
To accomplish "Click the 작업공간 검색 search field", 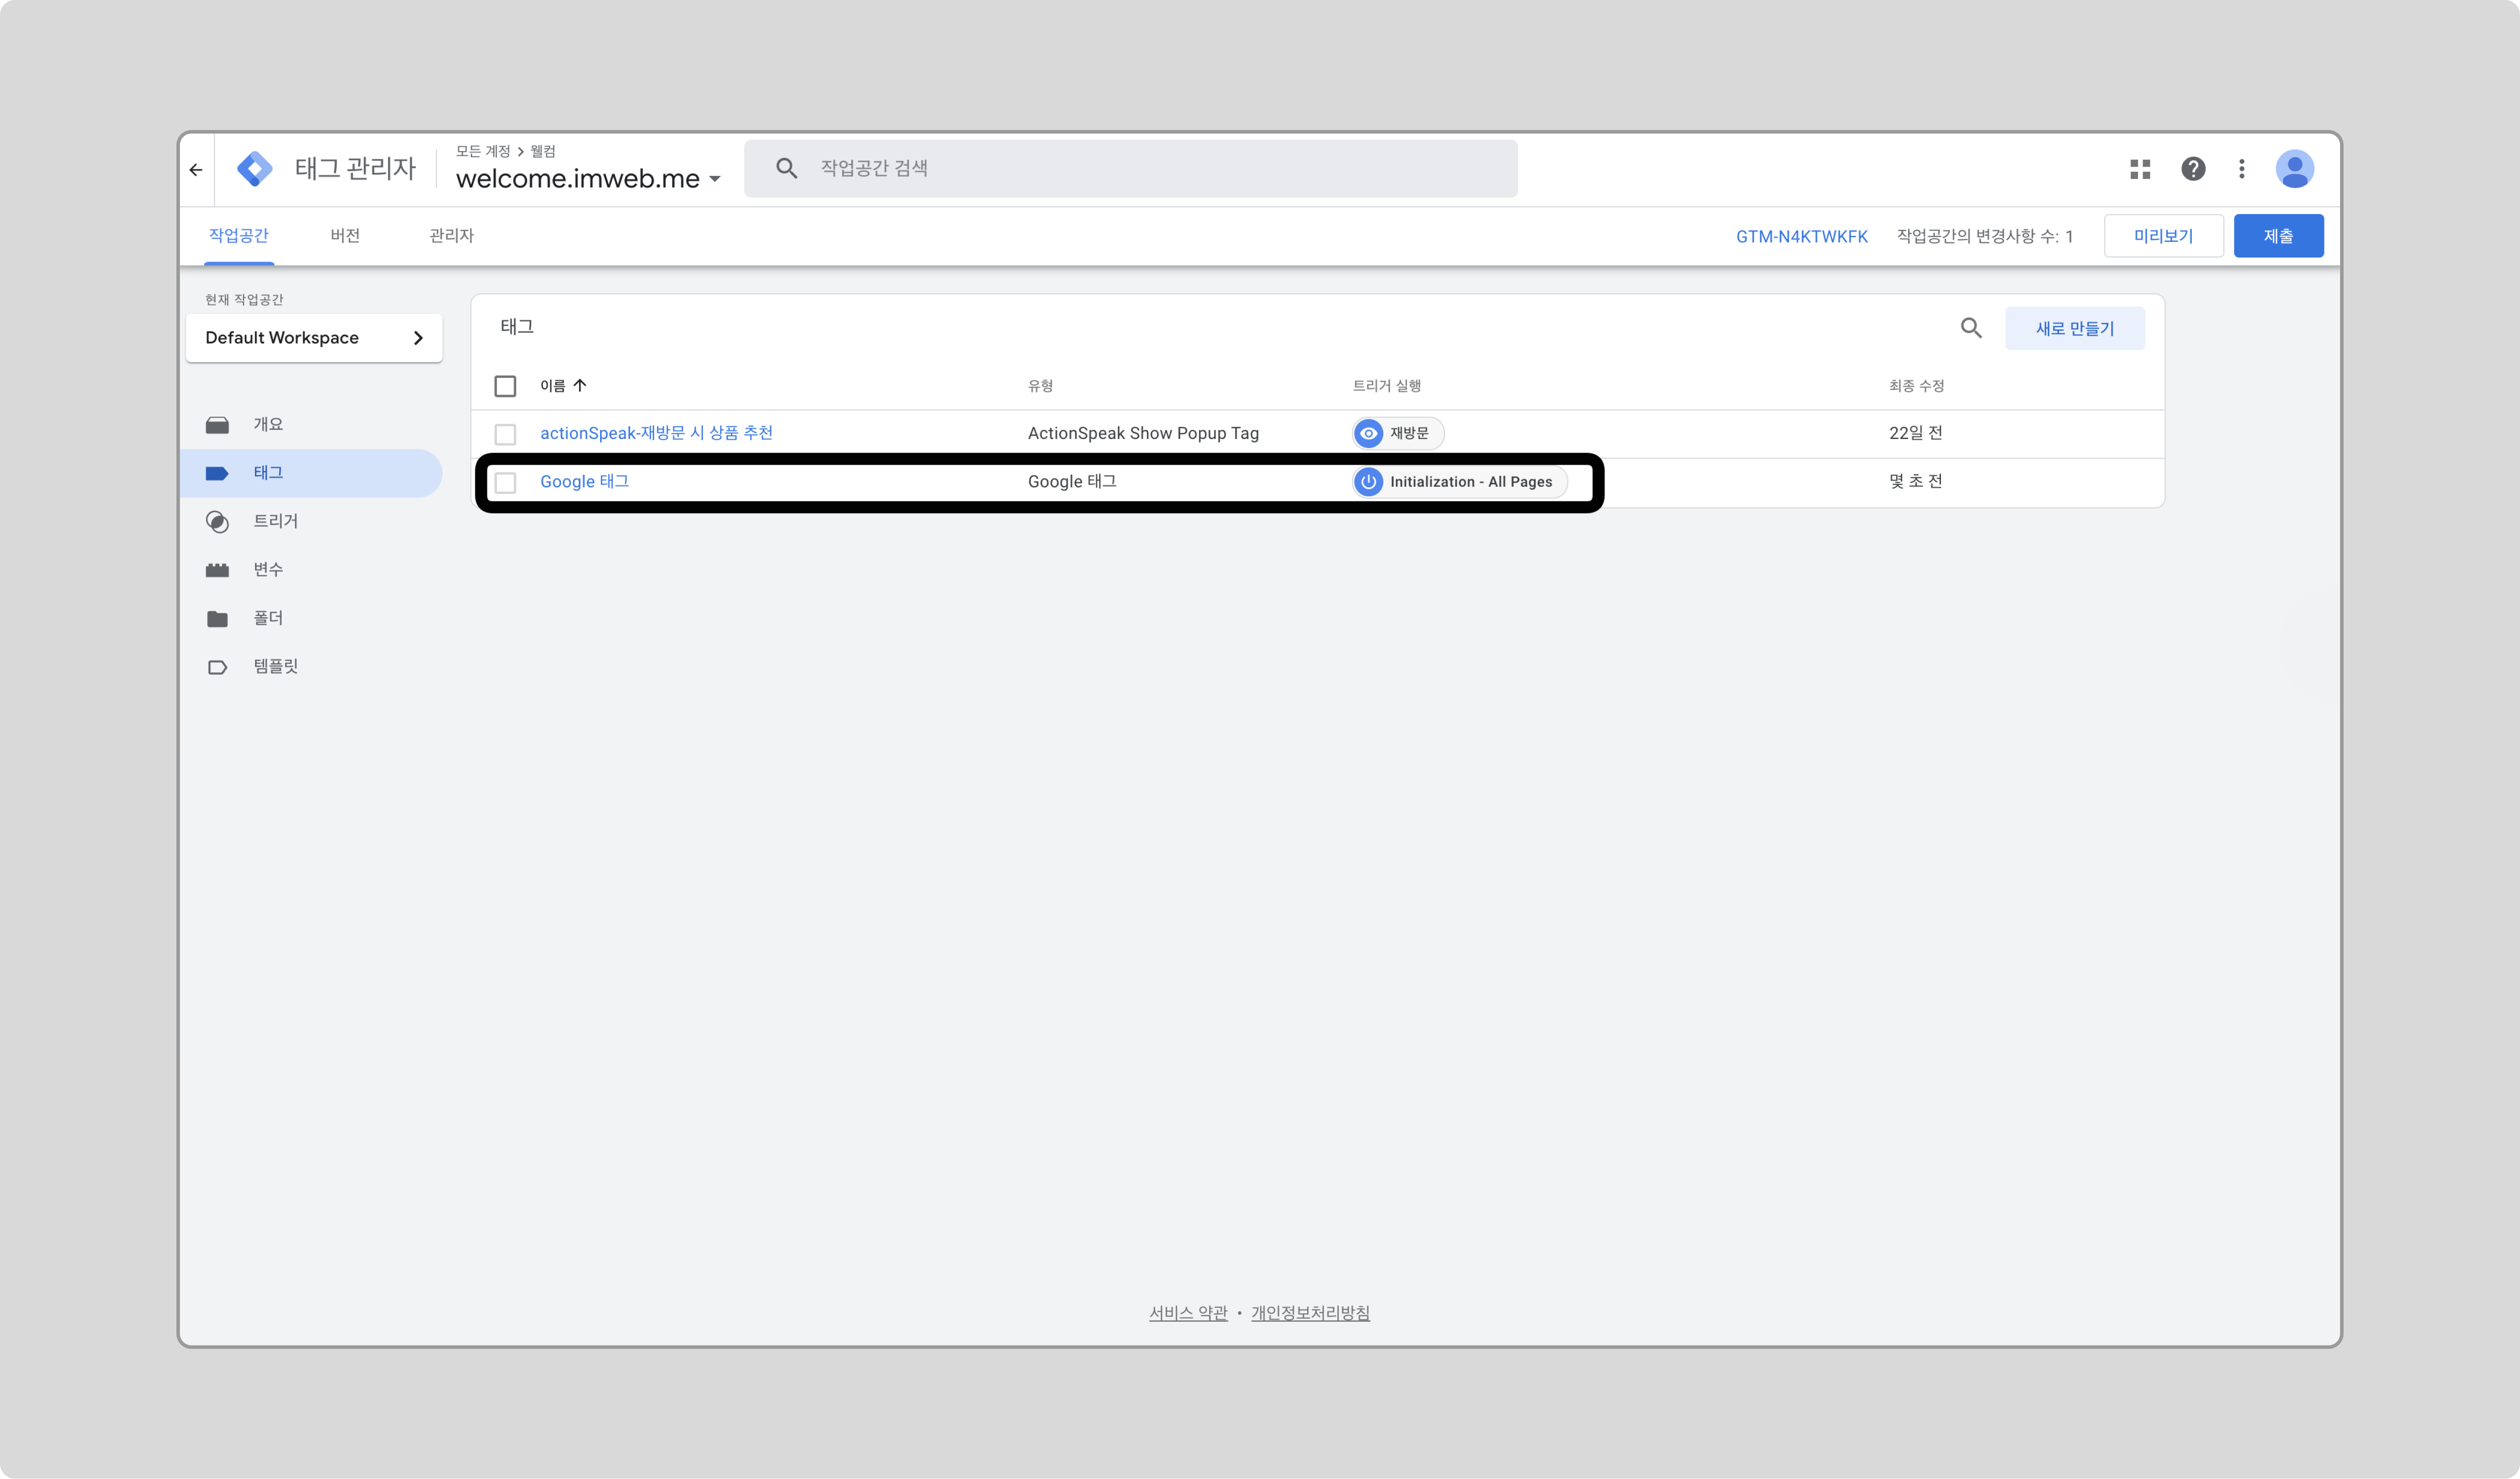I will [1130, 168].
